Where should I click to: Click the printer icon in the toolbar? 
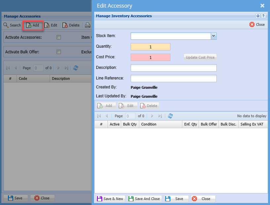pyautogui.click(x=87, y=25)
